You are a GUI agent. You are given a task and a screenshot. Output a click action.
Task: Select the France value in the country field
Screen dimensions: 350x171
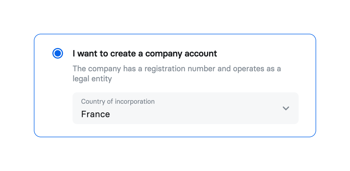(95, 114)
